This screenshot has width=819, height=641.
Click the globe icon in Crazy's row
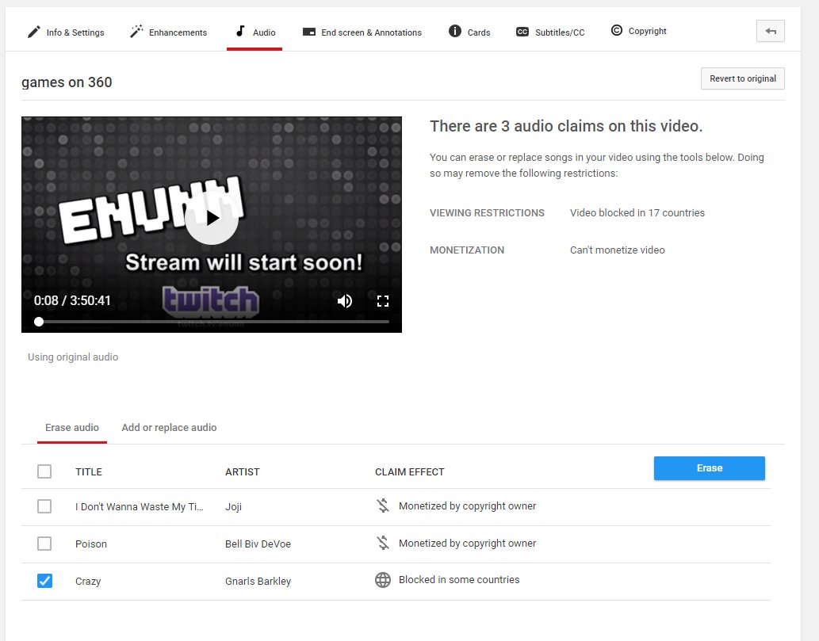click(383, 580)
